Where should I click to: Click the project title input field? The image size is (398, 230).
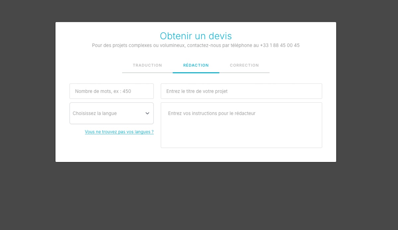pyautogui.click(x=241, y=91)
